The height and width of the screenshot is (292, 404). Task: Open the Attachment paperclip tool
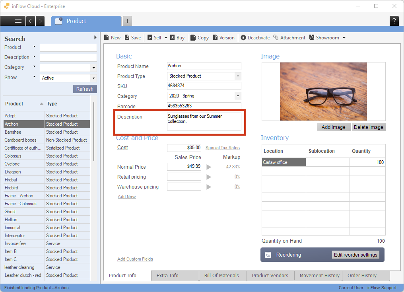click(x=289, y=38)
